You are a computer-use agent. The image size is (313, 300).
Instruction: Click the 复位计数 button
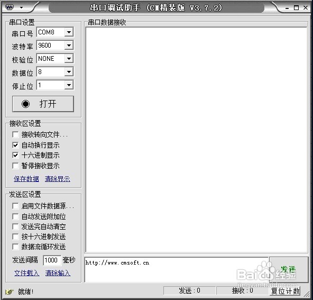286,291
